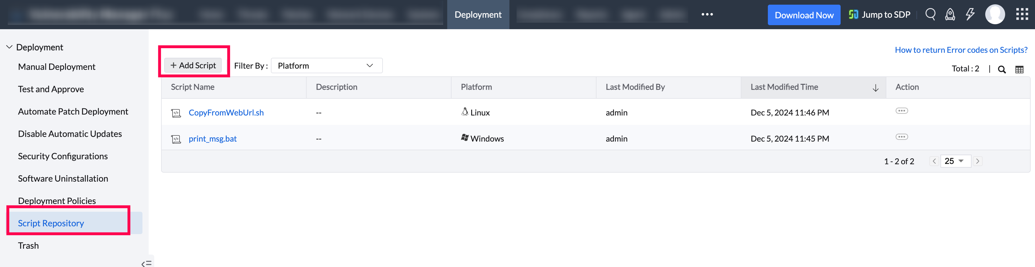Open the CopyFromWebUrl.sh script
The width and height of the screenshot is (1035, 267).
pos(226,113)
